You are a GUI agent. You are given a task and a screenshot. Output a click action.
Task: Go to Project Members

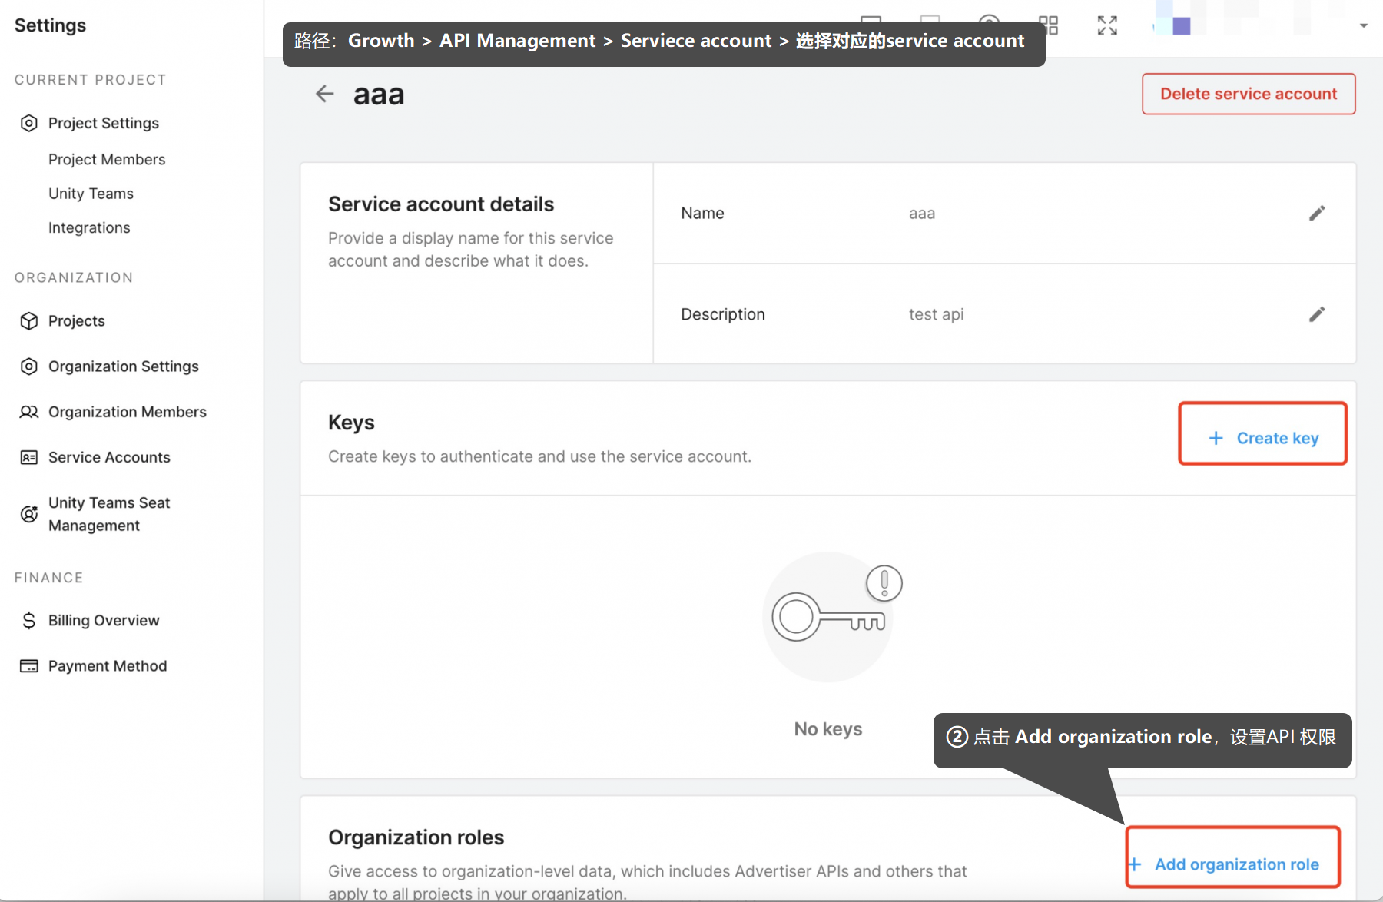click(x=107, y=160)
